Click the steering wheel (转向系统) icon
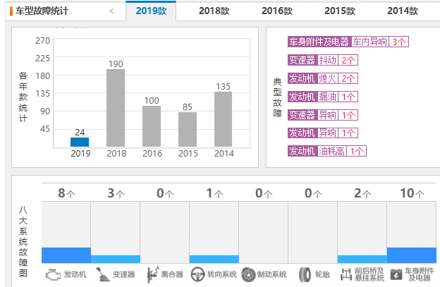 click(x=198, y=274)
